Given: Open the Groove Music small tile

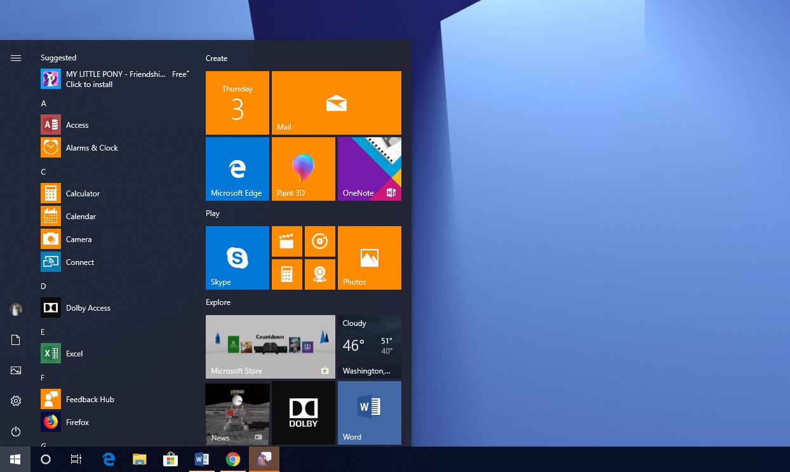Looking at the screenshot, I should [320, 241].
